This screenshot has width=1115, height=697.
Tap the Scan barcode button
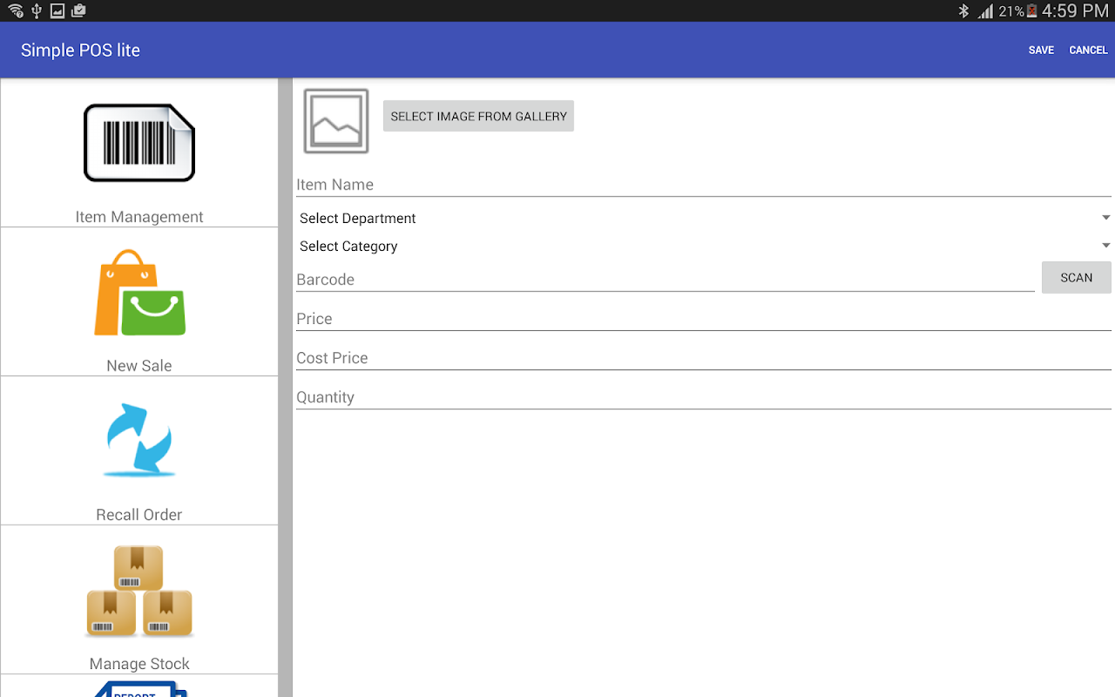pyautogui.click(x=1077, y=278)
